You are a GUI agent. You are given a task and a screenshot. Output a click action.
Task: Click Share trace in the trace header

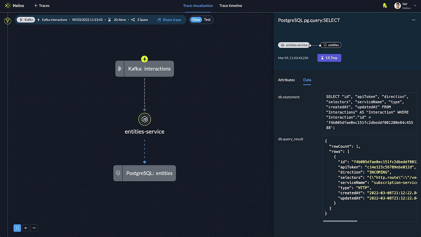170,20
